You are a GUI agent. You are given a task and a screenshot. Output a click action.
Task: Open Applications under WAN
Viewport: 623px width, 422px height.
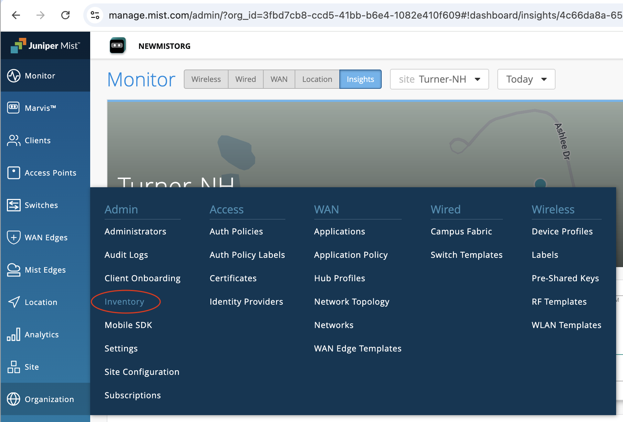click(x=340, y=231)
